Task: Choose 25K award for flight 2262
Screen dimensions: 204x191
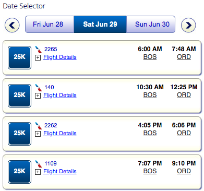Action: click(x=19, y=134)
